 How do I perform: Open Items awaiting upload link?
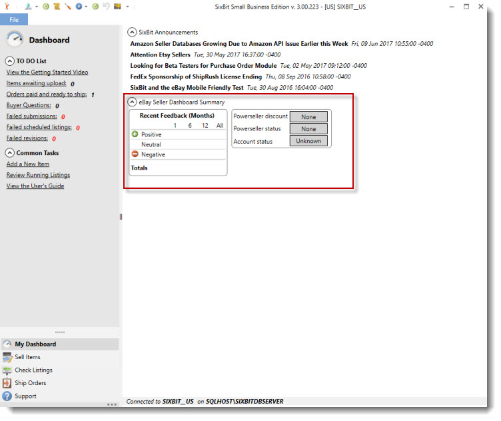coord(37,83)
